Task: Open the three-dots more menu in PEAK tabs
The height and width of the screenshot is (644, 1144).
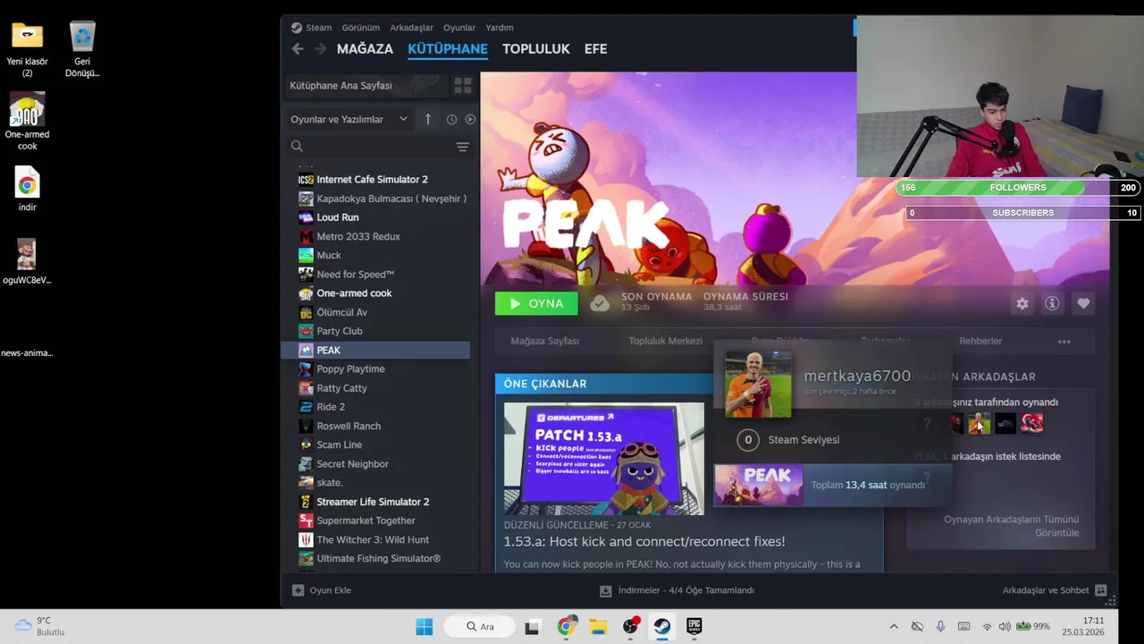Action: tap(1064, 341)
